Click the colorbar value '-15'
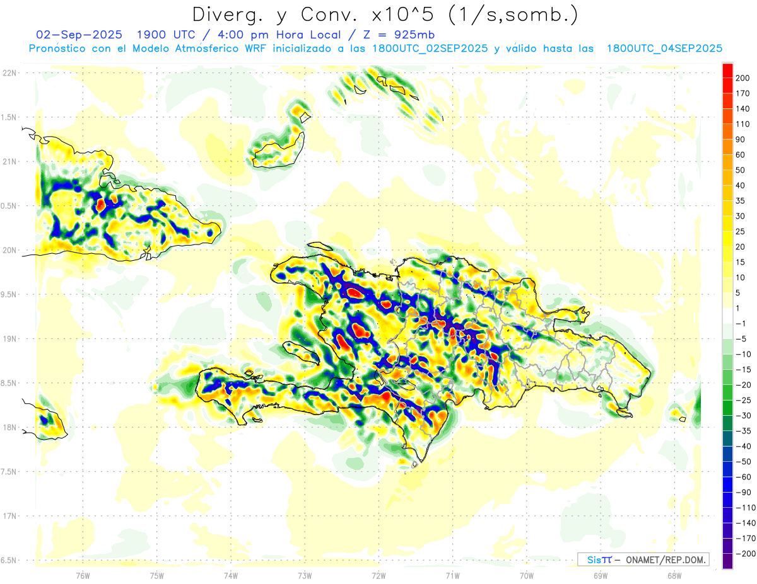Image resolution: width=757 pixels, height=584 pixels. pyautogui.click(x=743, y=370)
